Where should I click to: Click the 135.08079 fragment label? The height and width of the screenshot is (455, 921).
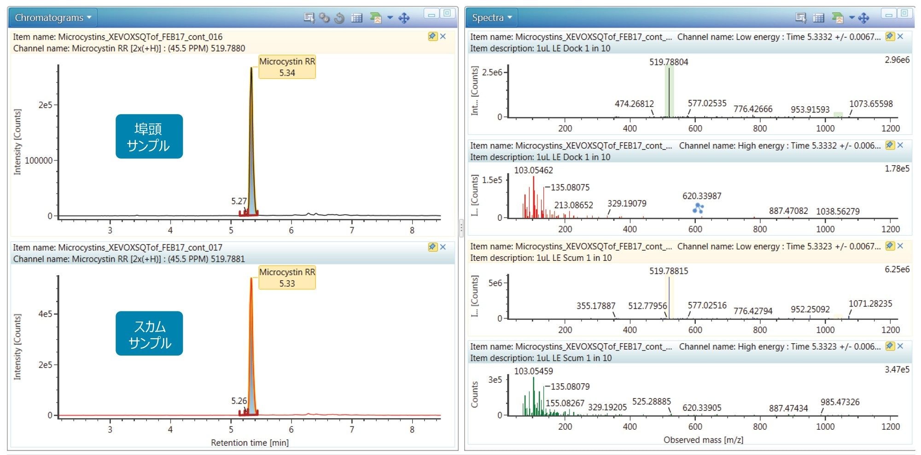pos(570,386)
